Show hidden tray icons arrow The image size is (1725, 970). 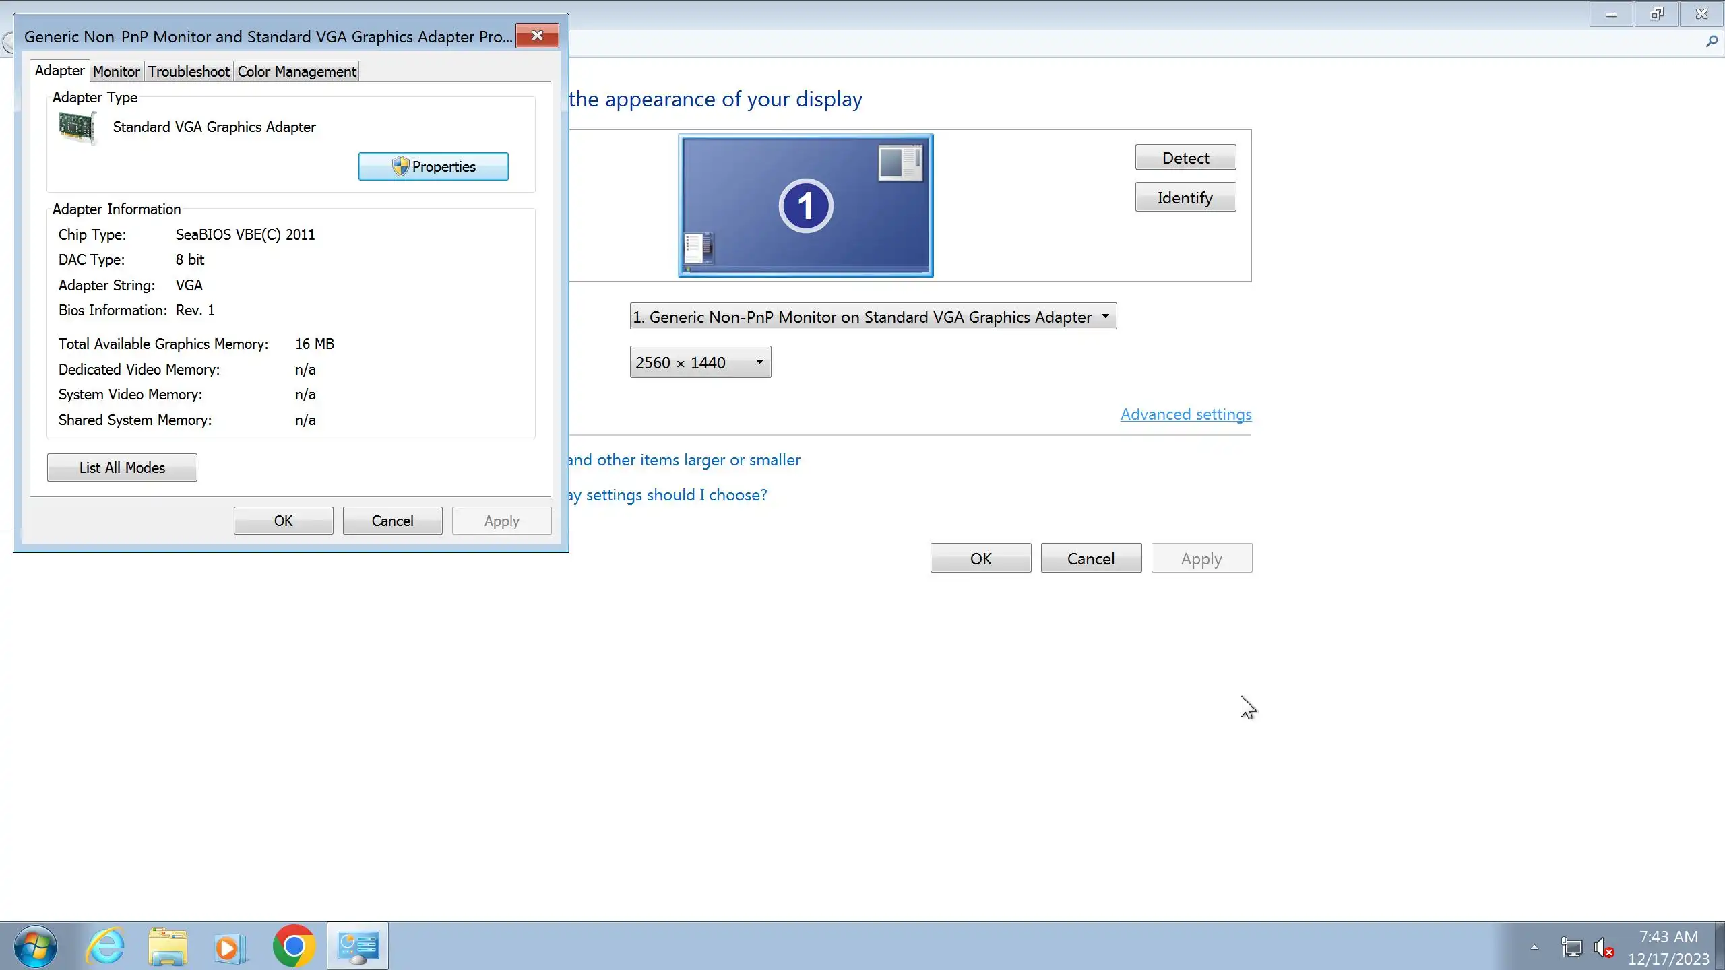(1534, 947)
